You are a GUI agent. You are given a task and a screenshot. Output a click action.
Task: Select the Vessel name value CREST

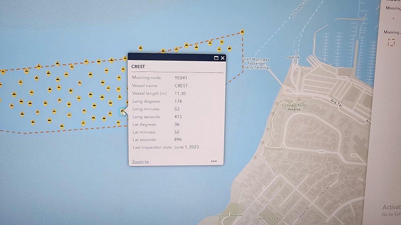coord(181,85)
